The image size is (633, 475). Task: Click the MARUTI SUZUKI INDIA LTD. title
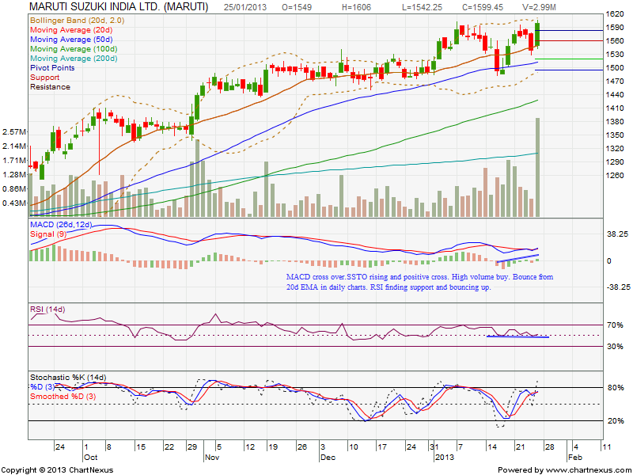point(119,7)
